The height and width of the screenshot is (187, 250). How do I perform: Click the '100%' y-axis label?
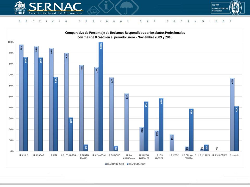pyautogui.click(x=11, y=42)
